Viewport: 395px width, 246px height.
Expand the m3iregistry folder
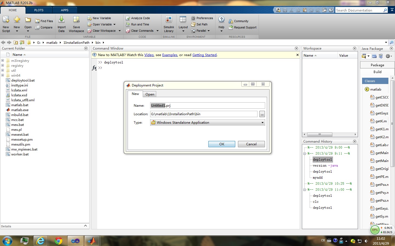[x=2, y=60]
